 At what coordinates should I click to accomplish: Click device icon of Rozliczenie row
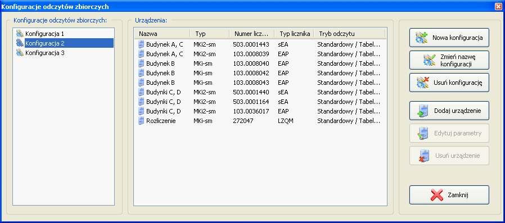point(141,121)
